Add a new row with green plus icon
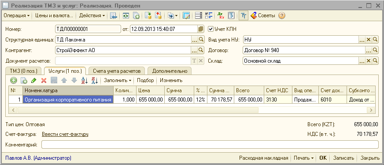 (x=13, y=80)
